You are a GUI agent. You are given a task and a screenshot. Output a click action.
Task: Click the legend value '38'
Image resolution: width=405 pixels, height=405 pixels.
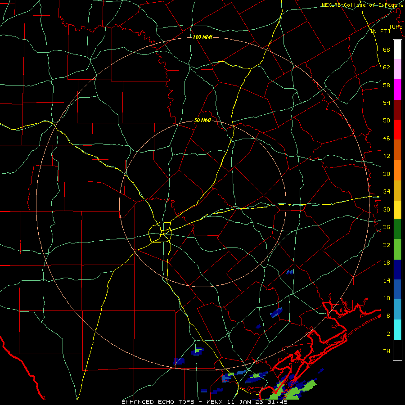click(x=387, y=174)
